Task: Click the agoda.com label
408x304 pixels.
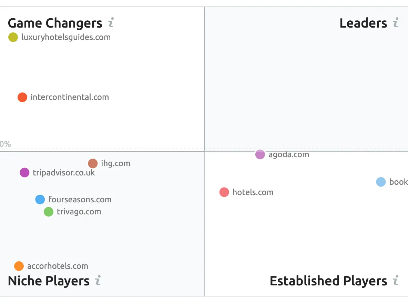Action: pos(289,155)
